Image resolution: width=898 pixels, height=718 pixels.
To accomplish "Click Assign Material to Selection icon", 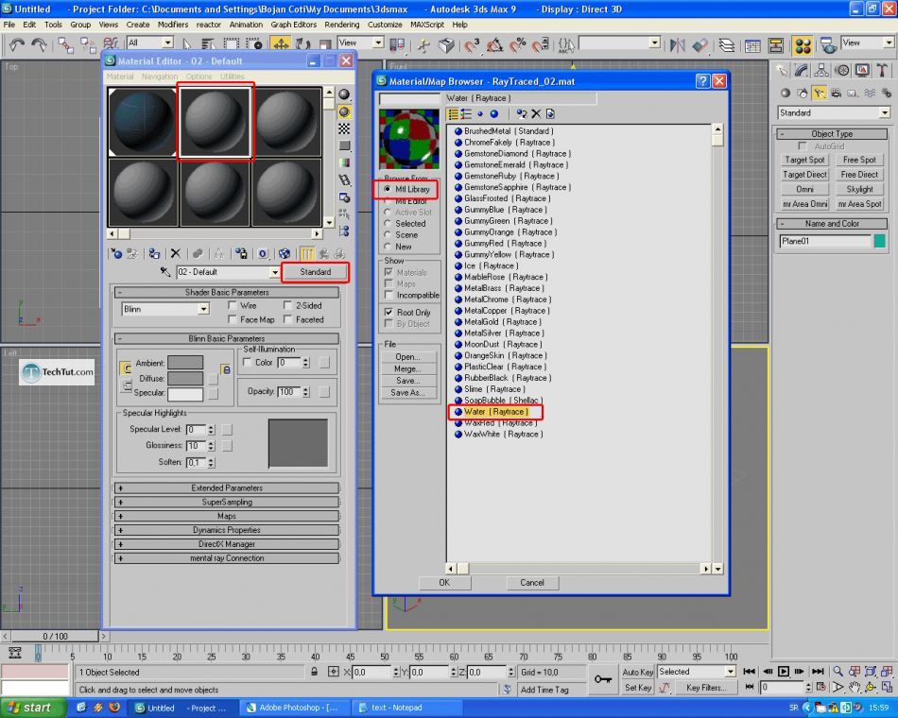I will 154,253.
